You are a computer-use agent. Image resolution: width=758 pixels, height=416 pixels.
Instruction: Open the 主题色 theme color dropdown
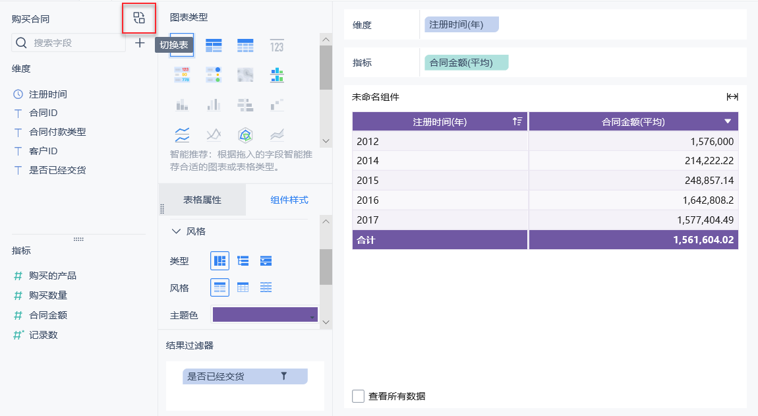tap(264, 315)
